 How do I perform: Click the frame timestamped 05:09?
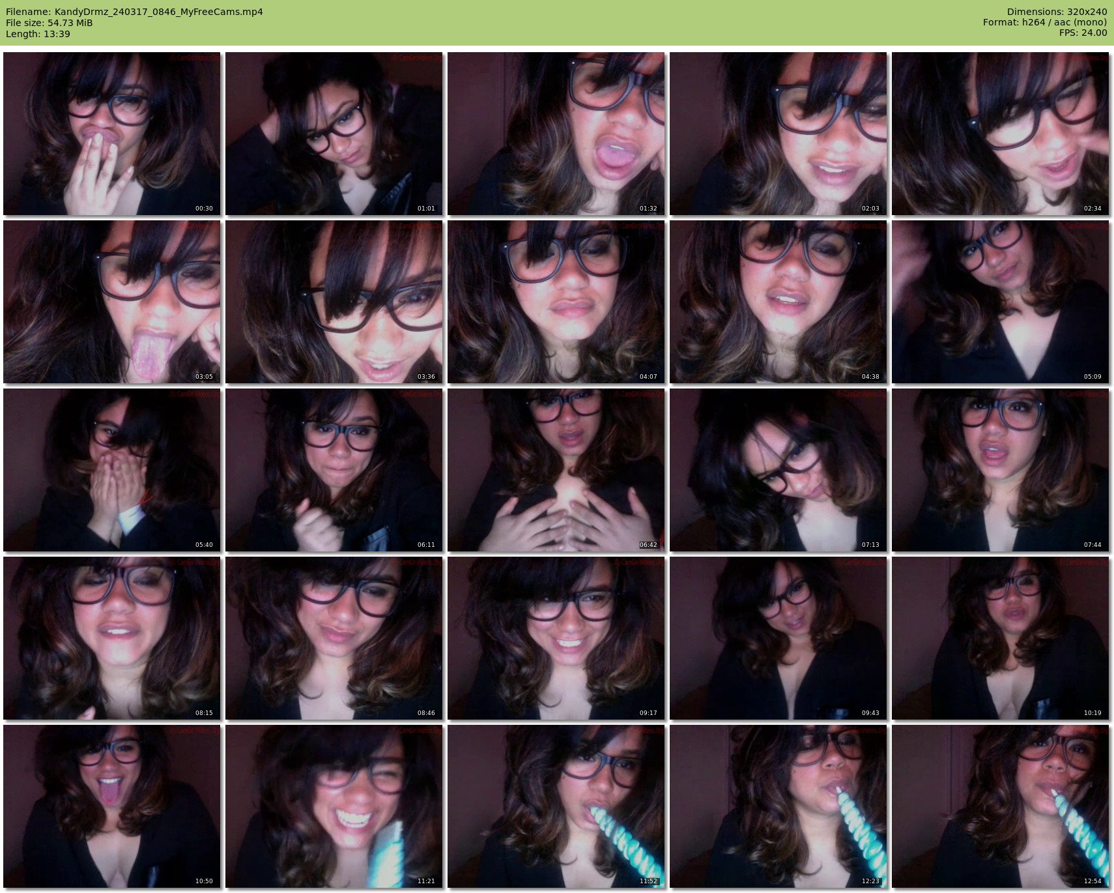(x=1001, y=302)
